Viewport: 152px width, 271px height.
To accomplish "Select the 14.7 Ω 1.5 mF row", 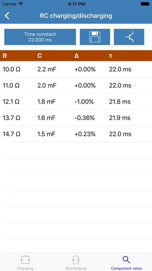I will (76, 134).
